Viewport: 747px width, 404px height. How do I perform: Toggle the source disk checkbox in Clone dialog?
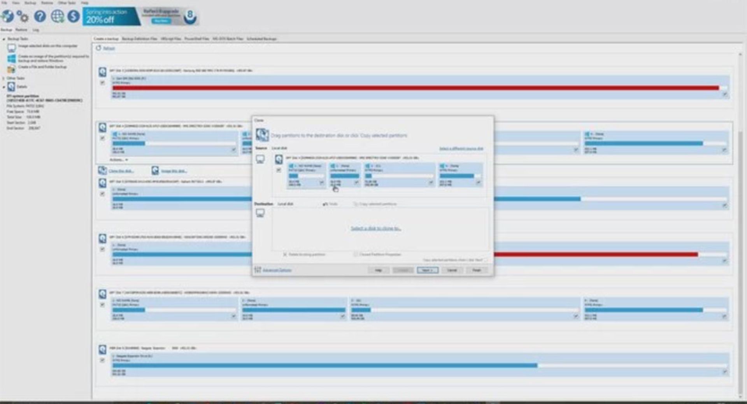[x=279, y=170]
